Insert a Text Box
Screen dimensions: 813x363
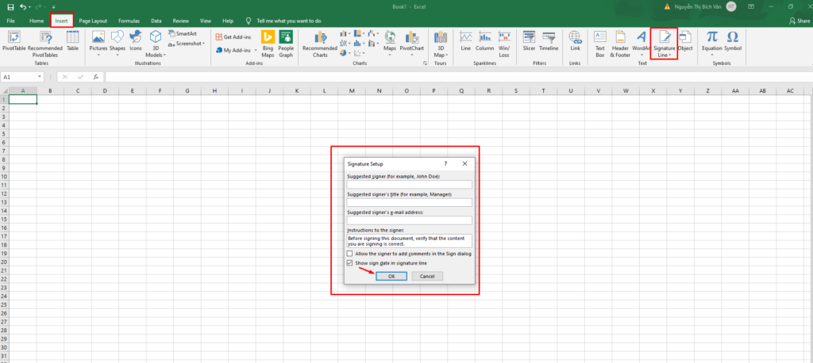600,43
